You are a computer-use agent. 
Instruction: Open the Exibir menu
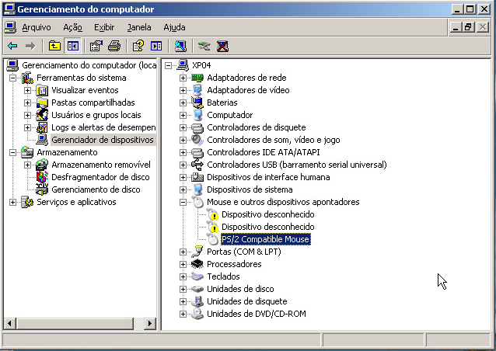pos(104,27)
